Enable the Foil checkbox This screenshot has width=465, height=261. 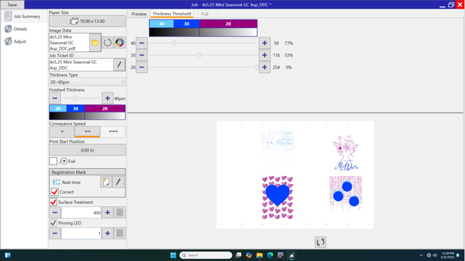(x=53, y=161)
